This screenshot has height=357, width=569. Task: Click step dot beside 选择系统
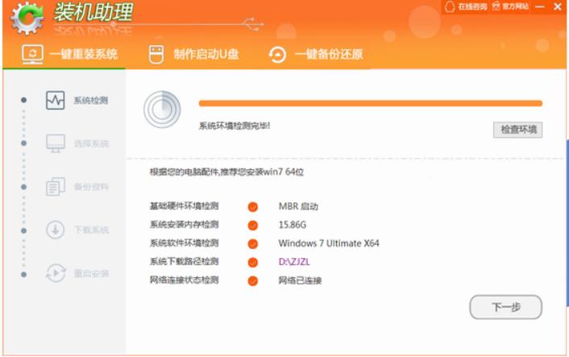click(x=24, y=143)
